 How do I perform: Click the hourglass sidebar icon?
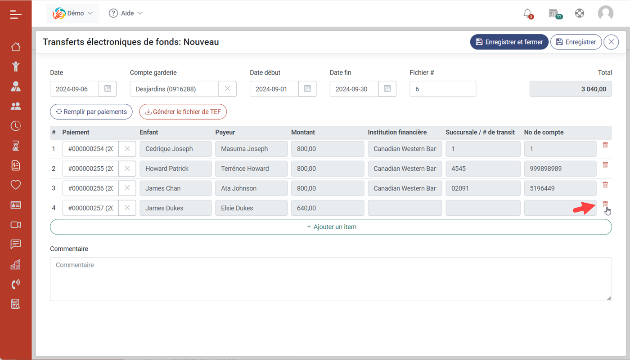[16, 146]
